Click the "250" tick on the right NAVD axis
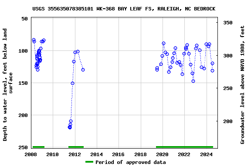Image resolution: width=251 pixels, height=167 pixels. click(228, 88)
